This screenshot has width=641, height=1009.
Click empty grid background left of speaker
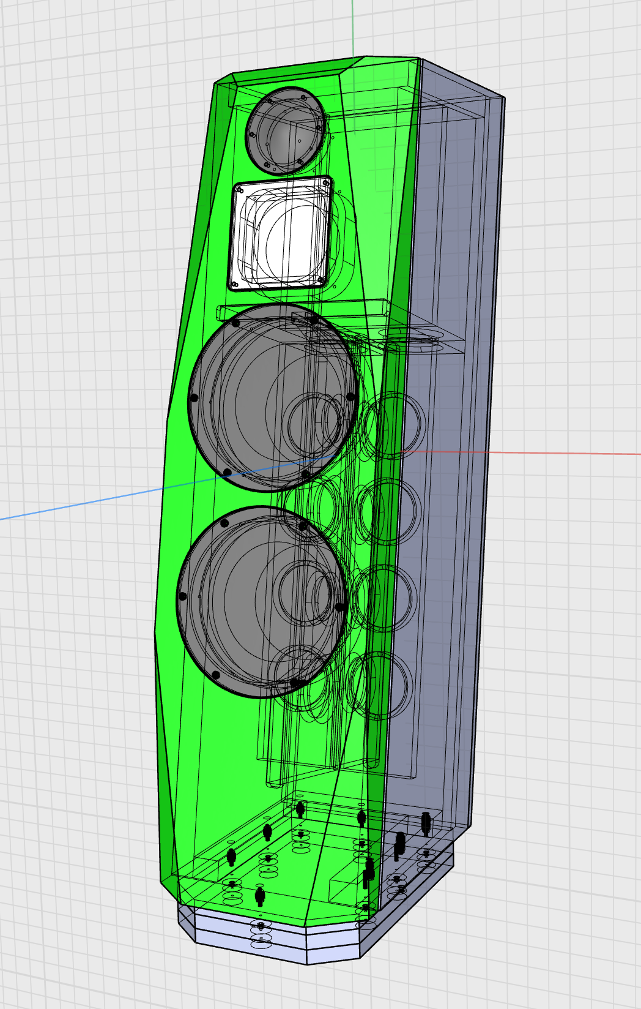(73, 245)
